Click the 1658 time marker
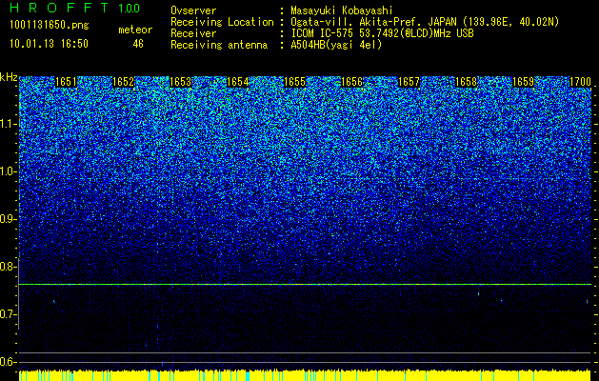 coord(466,82)
